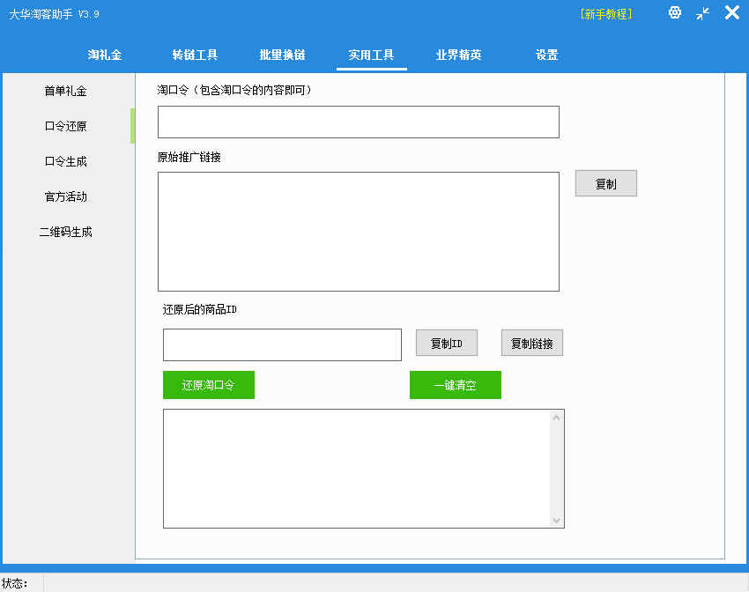
Task: Click the 复制链接 button
Action: [532, 343]
